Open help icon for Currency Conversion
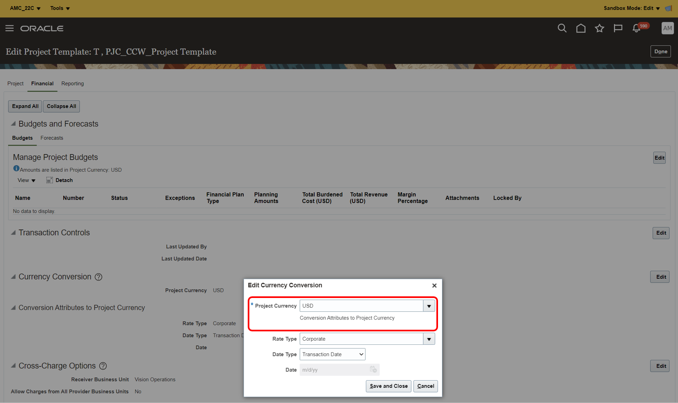Screen dimensions: 678x403 pyautogui.click(x=99, y=277)
